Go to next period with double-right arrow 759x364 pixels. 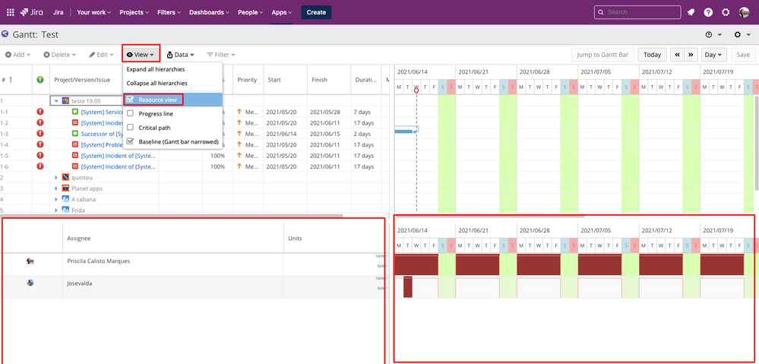click(x=691, y=55)
